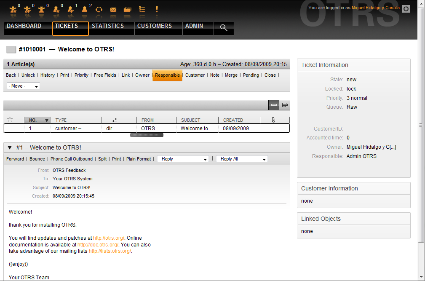Open the Customers menu
Screen dimensions: 425x281
(155, 26)
